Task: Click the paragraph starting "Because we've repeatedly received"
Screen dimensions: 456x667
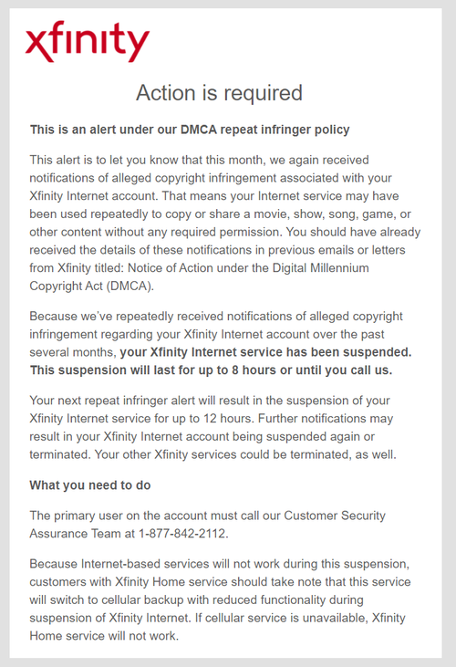Action: click(221, 343)
